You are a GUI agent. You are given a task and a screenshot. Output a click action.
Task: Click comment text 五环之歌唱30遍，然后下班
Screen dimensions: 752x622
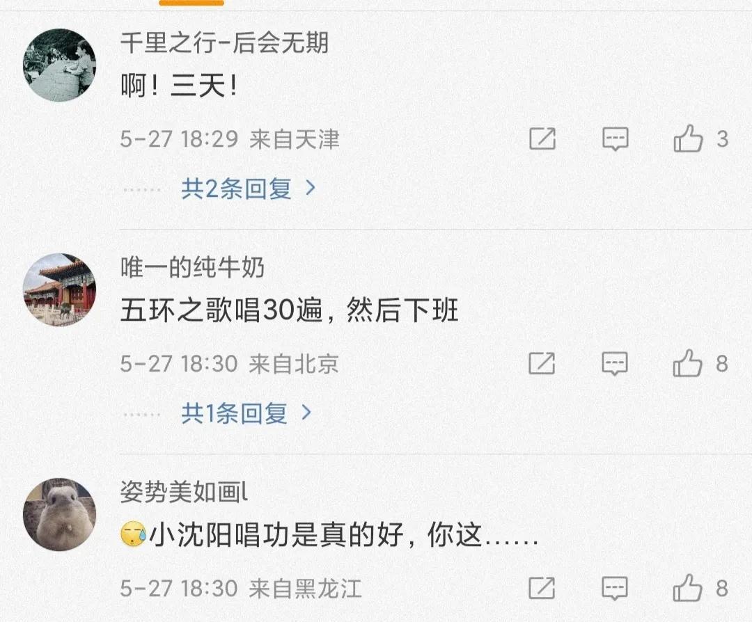[x=289, y=310]
